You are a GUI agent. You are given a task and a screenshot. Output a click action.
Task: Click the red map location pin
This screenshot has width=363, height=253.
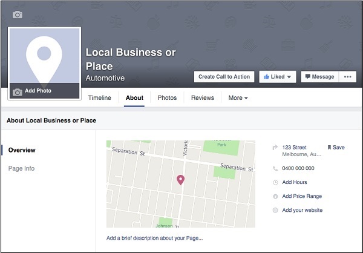tap(180, 180)
